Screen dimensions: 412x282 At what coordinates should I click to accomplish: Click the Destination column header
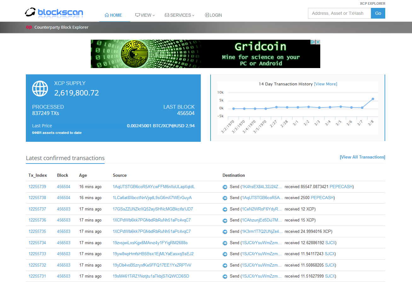[234, 175]
